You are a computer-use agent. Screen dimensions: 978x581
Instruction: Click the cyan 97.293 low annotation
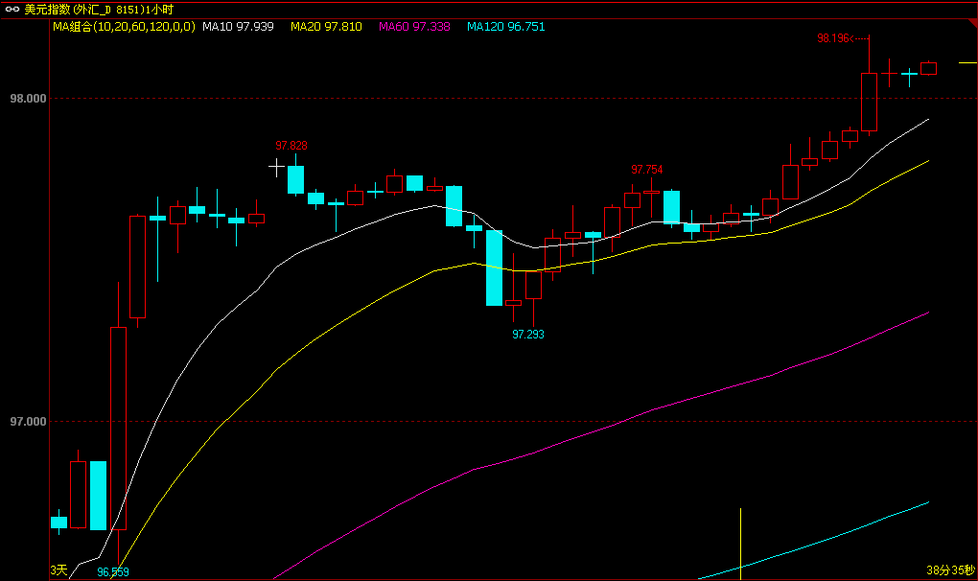(x=528, y=335)
